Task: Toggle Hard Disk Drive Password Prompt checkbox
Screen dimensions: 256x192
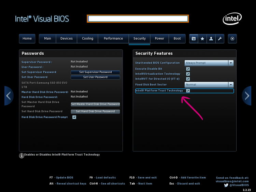Action: point(74,117)
